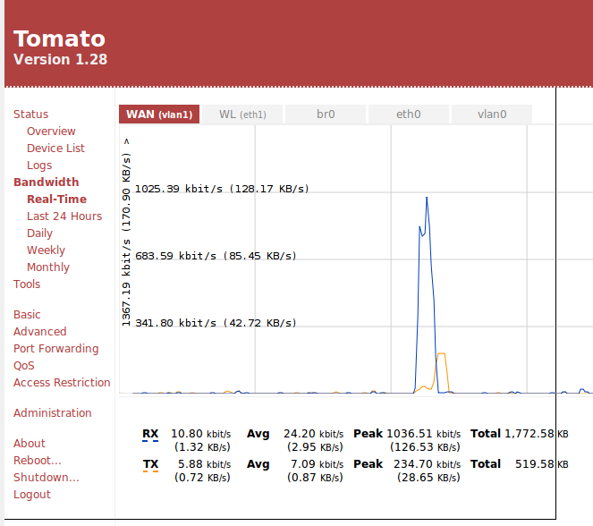Select the WAN (vlan1) tab

point(159,115)
